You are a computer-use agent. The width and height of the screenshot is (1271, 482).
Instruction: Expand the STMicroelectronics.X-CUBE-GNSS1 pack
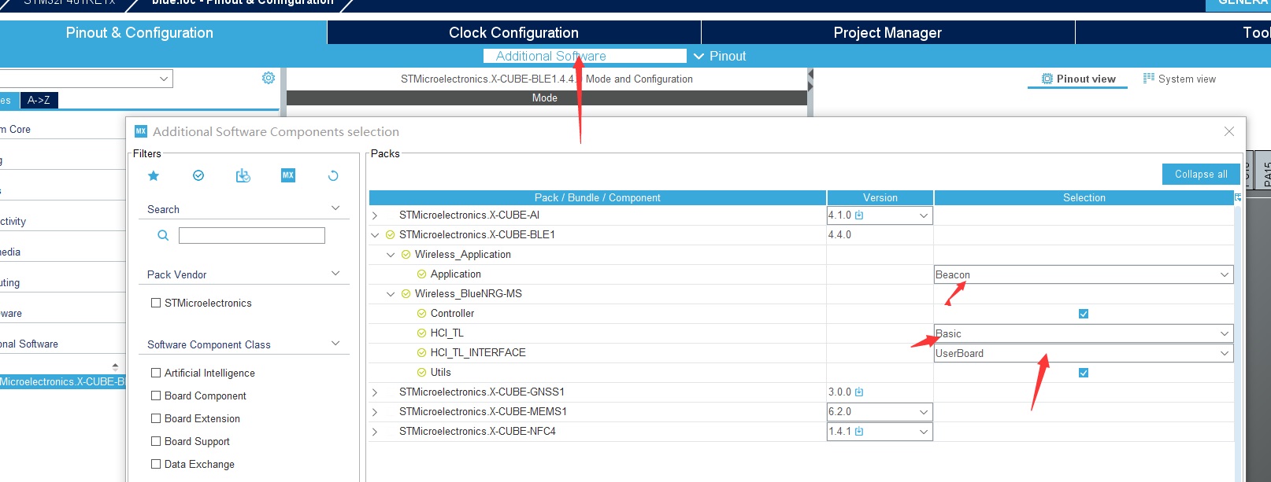click(375, 392)
